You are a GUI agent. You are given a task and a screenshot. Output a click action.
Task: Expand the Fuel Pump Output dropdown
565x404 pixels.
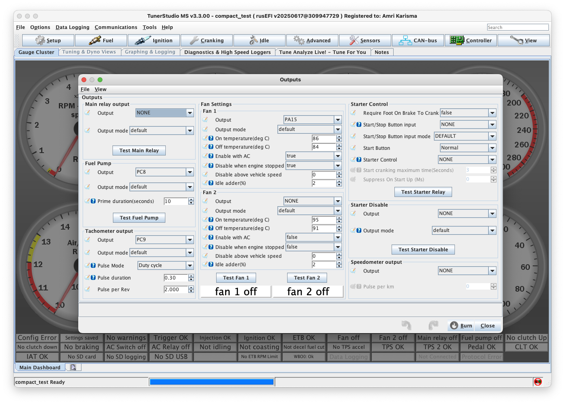tap(190, 172)
